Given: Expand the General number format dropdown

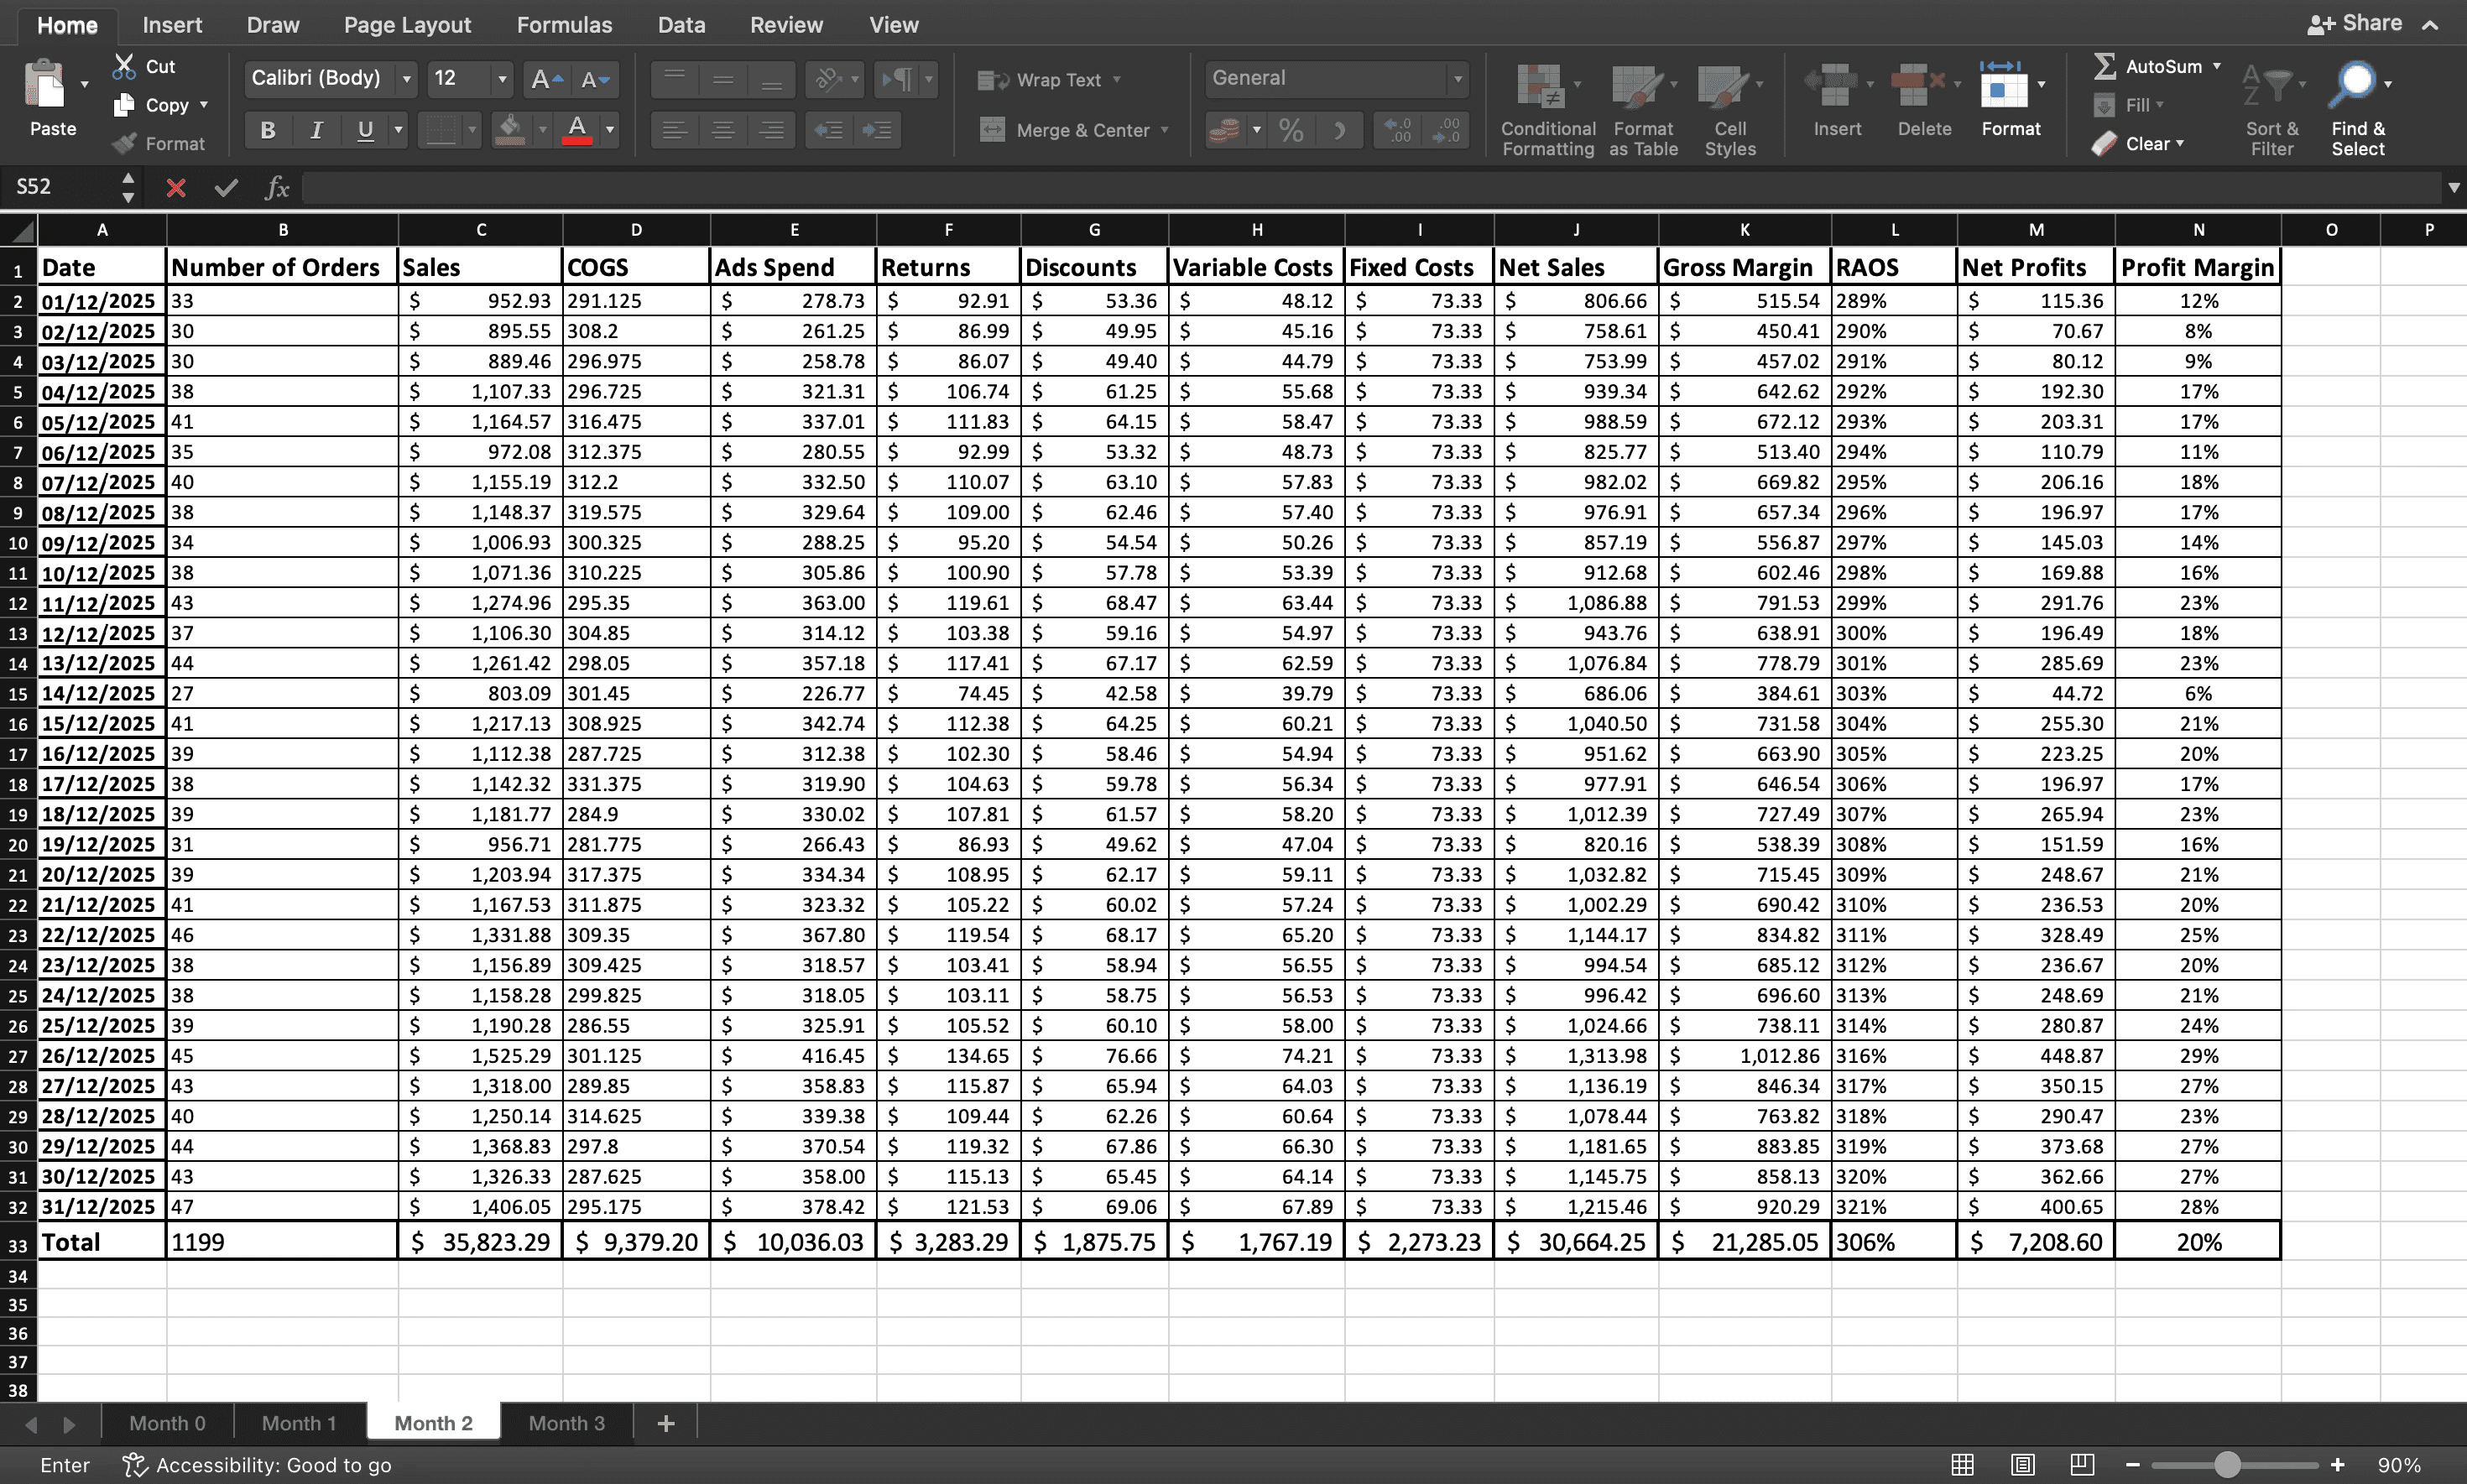Looking at the screenshot, I should click(1457, 79).
